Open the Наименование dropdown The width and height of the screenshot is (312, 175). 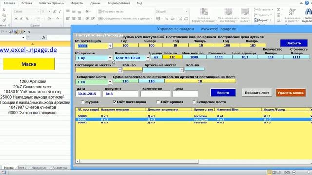coord(148,58)
